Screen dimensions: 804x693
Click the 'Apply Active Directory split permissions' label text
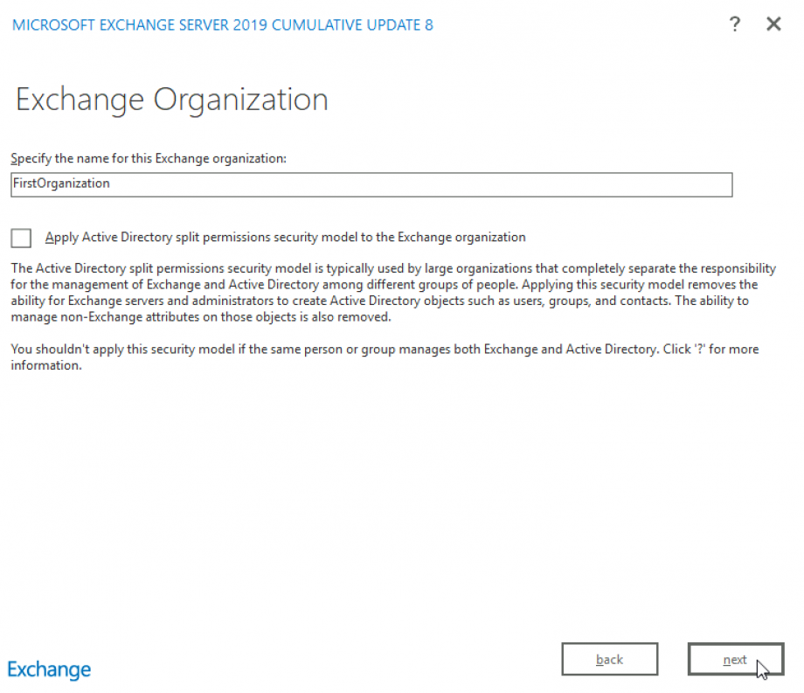tap(285, 237)
